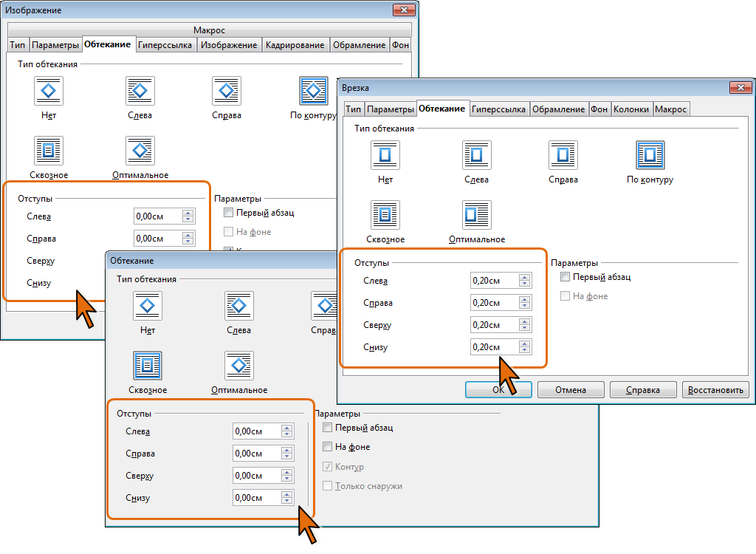
Task: Toggle 'Контур' checkbox in Обтекание dialog
Action: point(327,466)
